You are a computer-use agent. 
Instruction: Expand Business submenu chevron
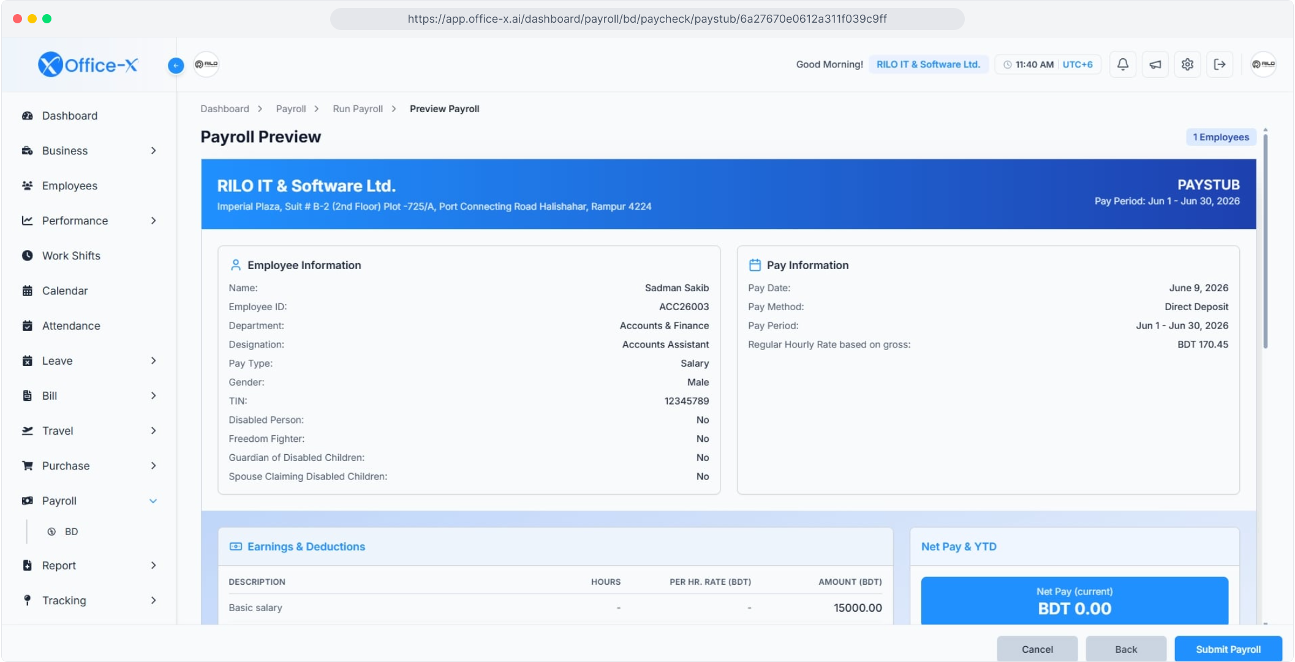[x=153, y=151]
